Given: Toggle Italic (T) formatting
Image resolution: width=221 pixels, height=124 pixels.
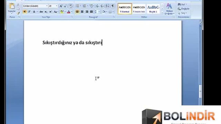Looking at the screenshot, I should (29, 12).
